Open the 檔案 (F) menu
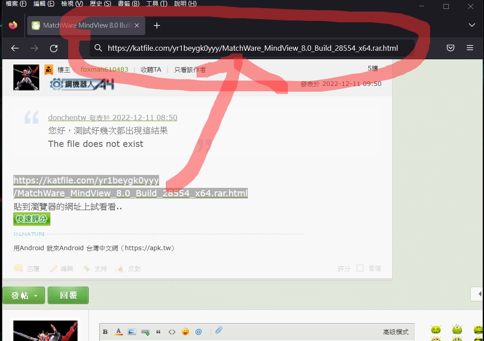The width and height of the screenshot is (484, 341). (16, 4)
